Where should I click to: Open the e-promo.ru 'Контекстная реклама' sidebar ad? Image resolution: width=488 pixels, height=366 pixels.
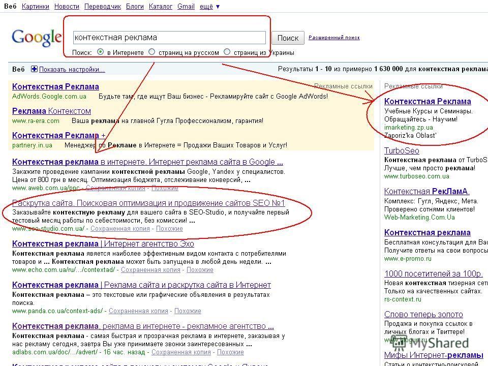pos(428,232)
